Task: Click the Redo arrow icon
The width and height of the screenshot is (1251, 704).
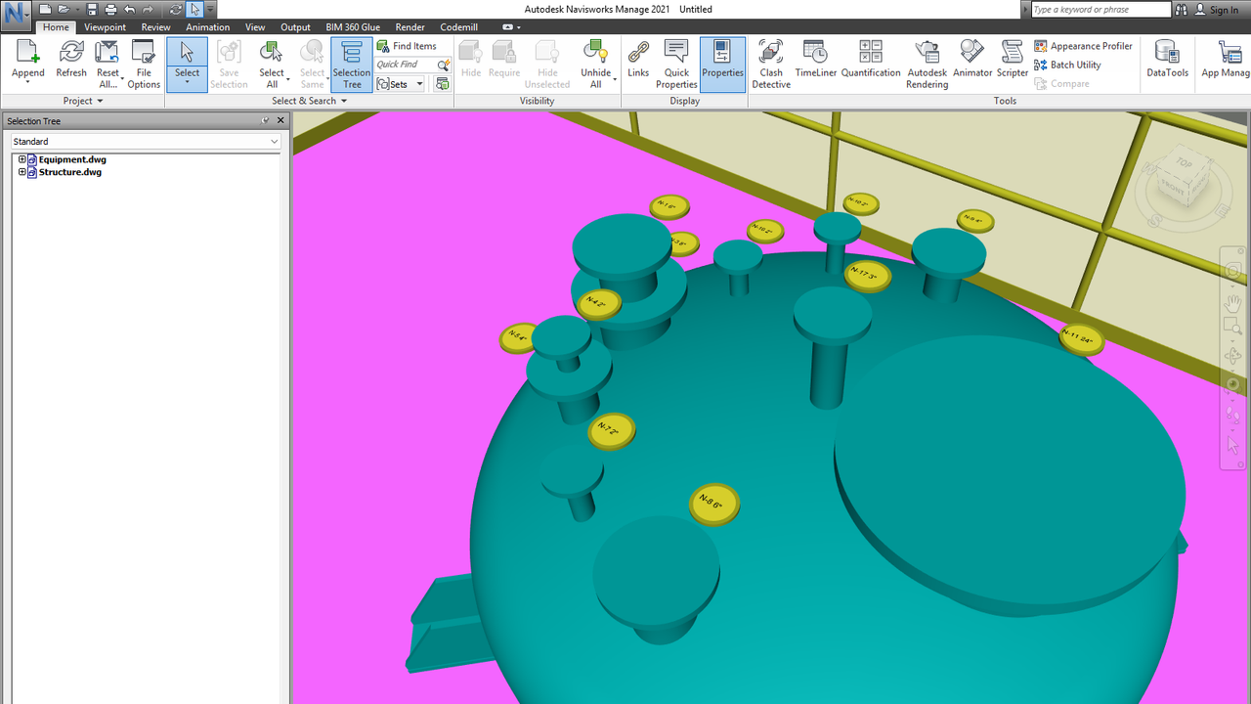Action: 148,9
